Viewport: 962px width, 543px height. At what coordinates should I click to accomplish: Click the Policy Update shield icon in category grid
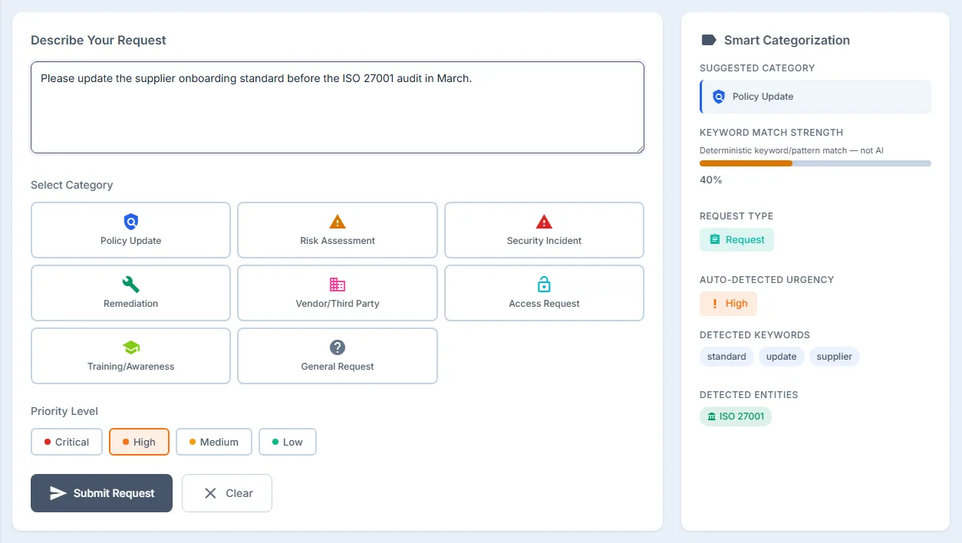[x=131, y=222]
